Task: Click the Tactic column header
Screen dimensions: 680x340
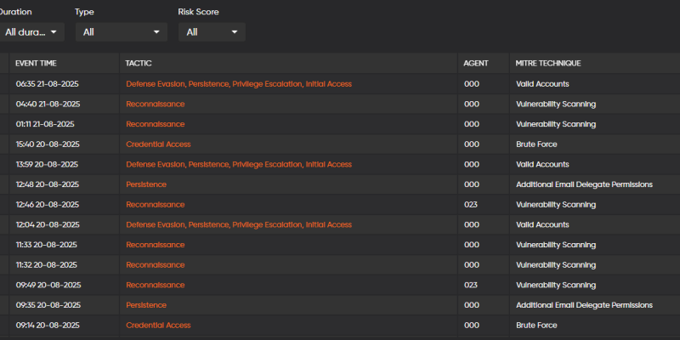Action: click(139, 64)
